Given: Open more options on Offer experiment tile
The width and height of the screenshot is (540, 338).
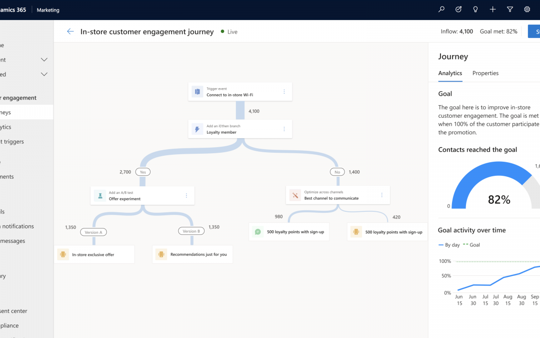Looking at the screenshot, I should (x=186, y=196).
